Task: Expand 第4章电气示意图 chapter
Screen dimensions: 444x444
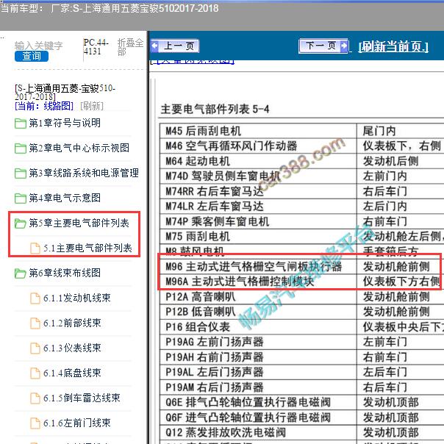Action: pyautogui.click(x=65, y=198)
